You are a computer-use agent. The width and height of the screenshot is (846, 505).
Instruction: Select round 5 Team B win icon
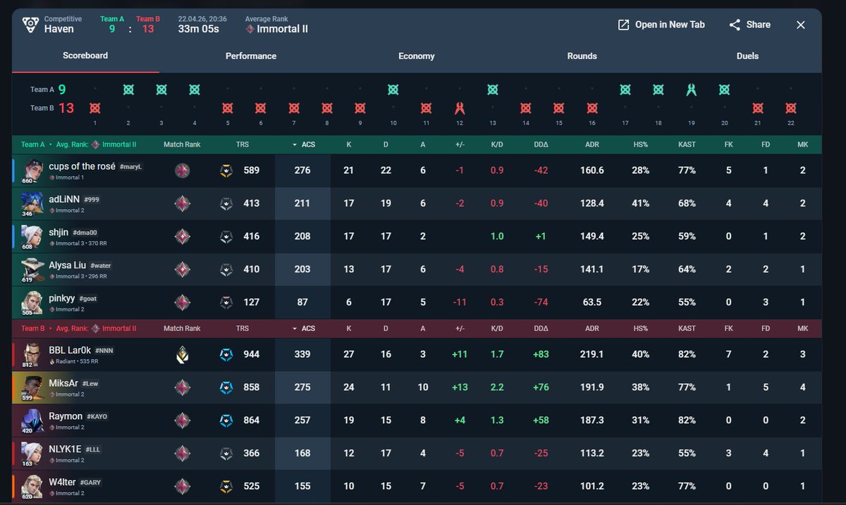(x=228, y=108)
